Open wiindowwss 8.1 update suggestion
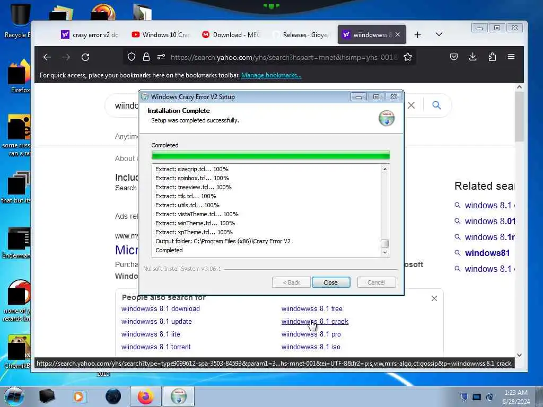The width and height of the screenshot is (543, 407). [x=156, y=321]
